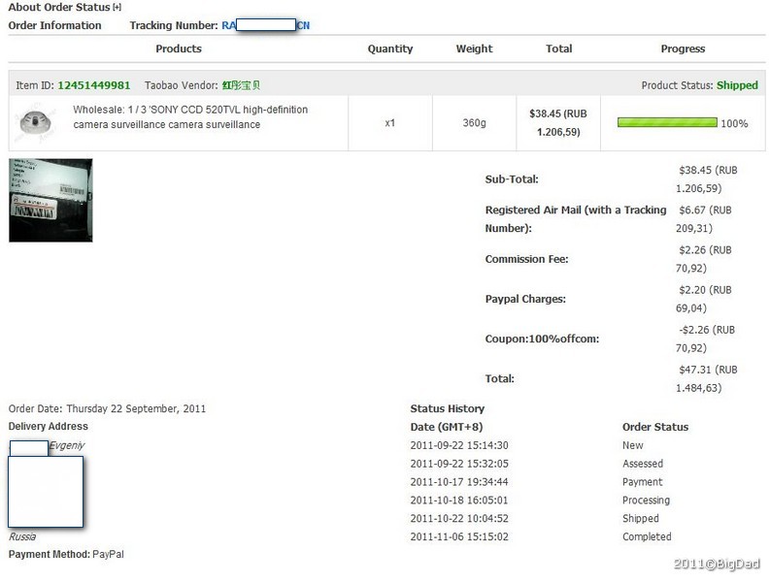
Task: Click the Assessed order status entry
Action: coord(643,464)
